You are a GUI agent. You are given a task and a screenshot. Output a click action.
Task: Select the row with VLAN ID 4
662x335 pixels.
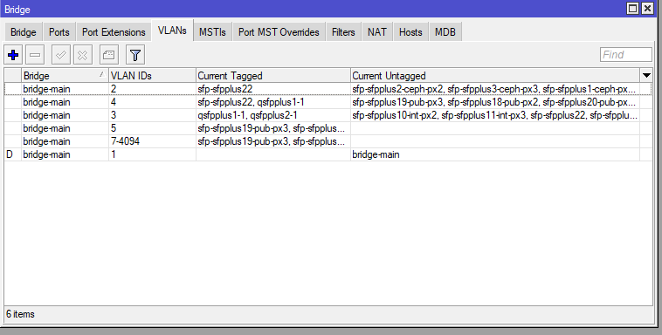(328, 102)
